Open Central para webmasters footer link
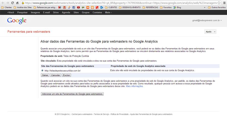 tap(82, 114)
